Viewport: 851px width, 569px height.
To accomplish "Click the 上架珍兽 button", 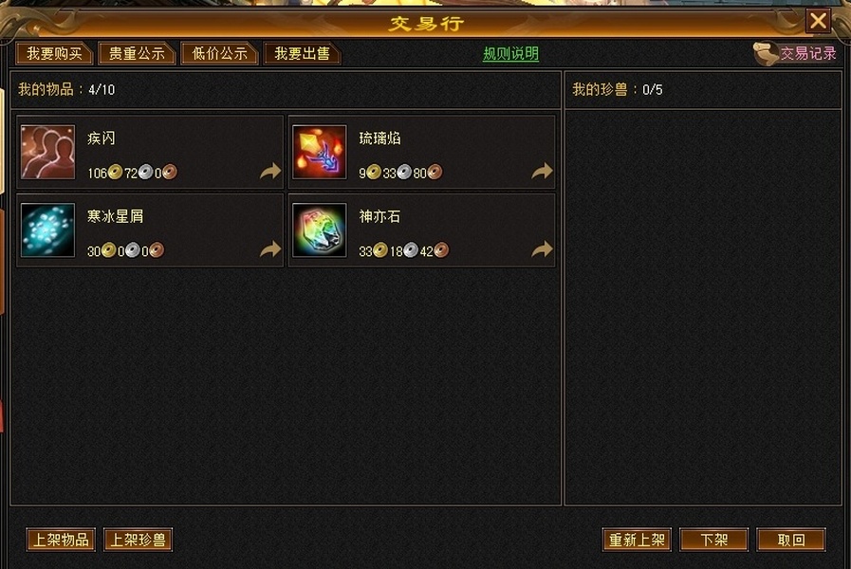I will coord(138,540).
